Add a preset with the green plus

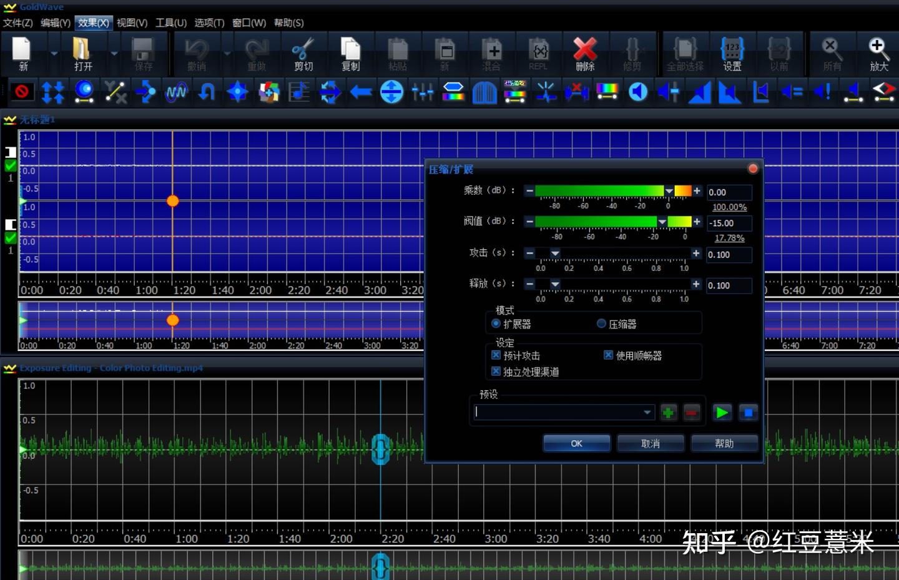[668, 412]
